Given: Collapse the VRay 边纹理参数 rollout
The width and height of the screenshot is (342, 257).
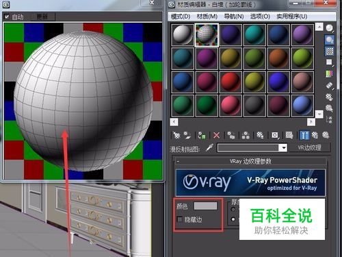Looking at the screenshot, I should tap(178, 161).
